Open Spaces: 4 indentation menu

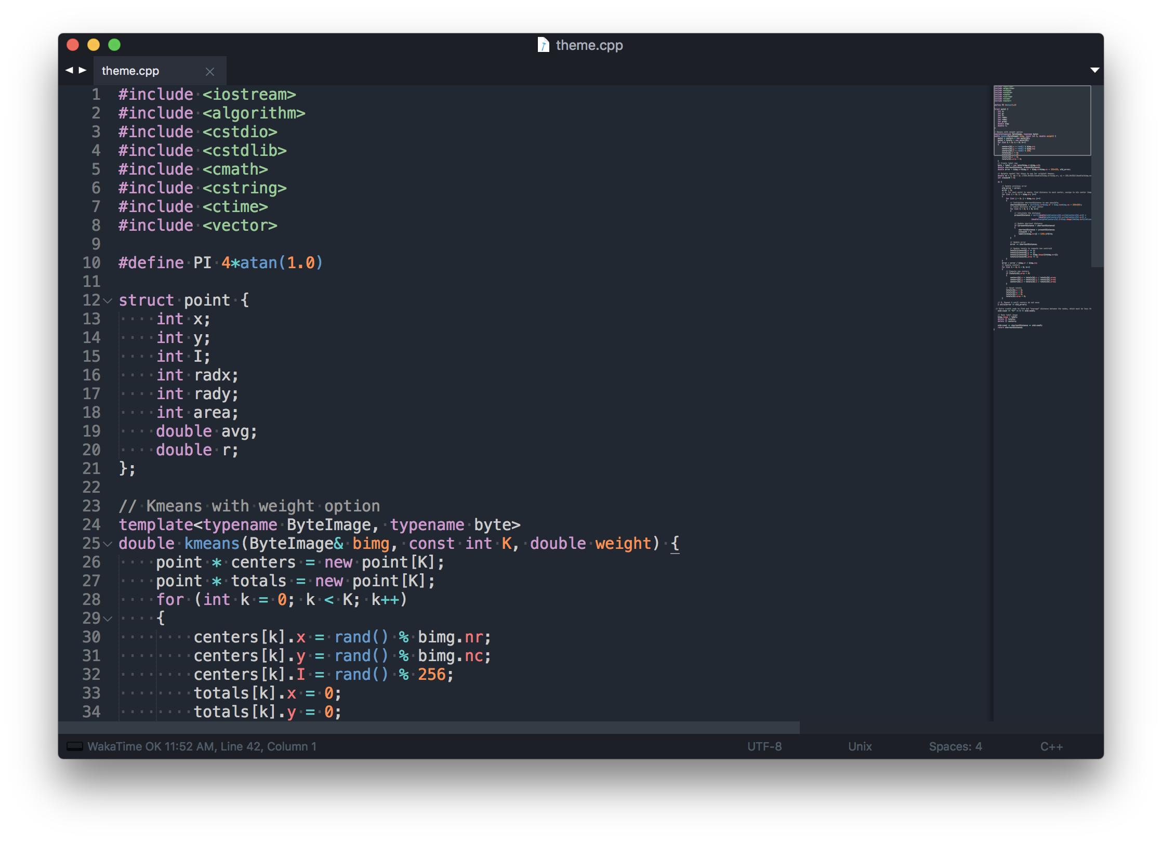955,746
